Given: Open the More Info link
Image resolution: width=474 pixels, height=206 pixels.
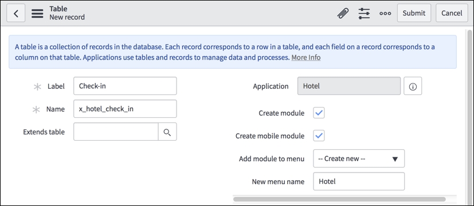Looking at the screenshot, I should click(x=306, y=58).
